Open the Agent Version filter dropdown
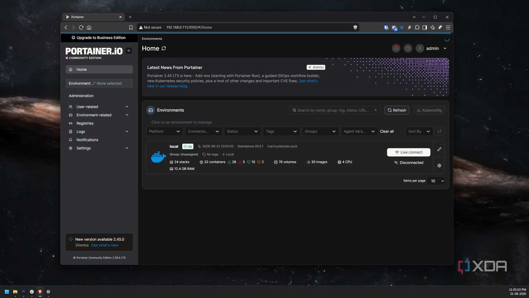529x298 pixels. coord(359,131)
